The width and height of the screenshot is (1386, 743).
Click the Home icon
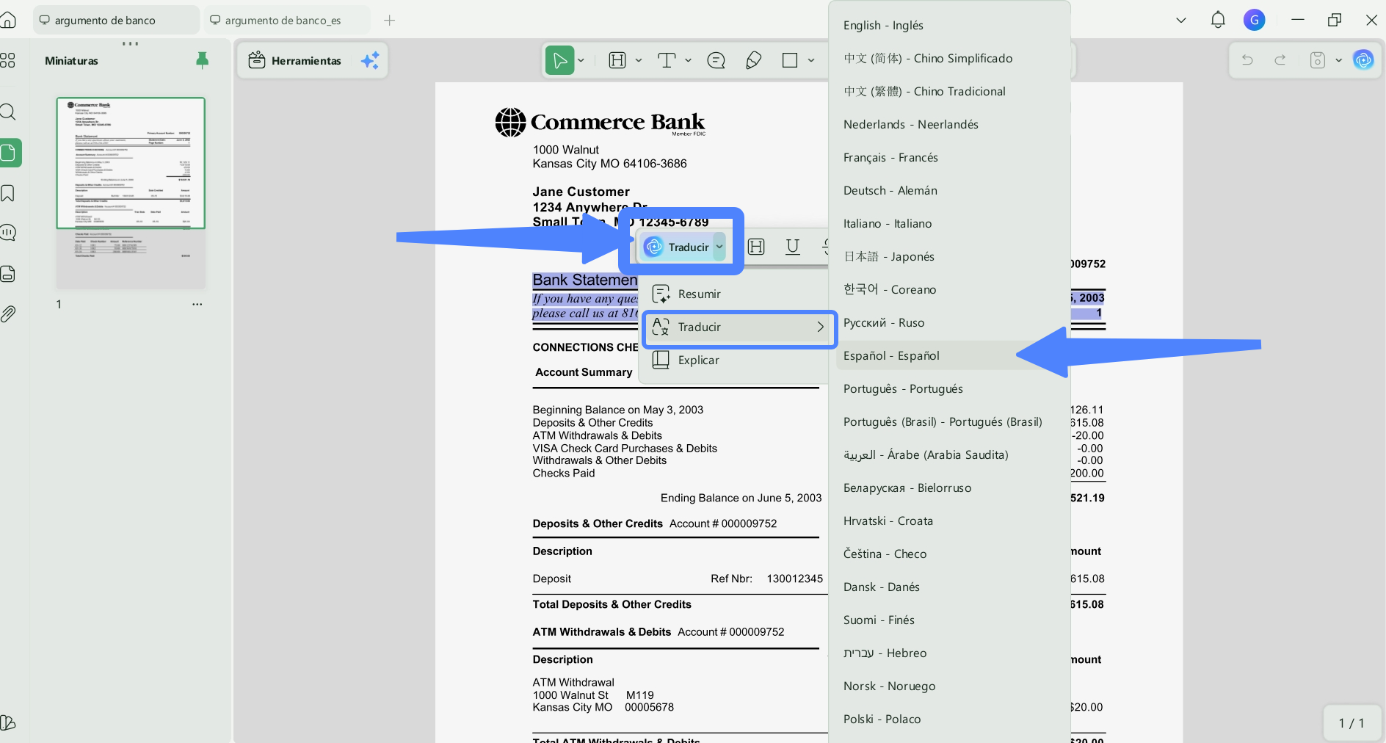click(7, 20)
